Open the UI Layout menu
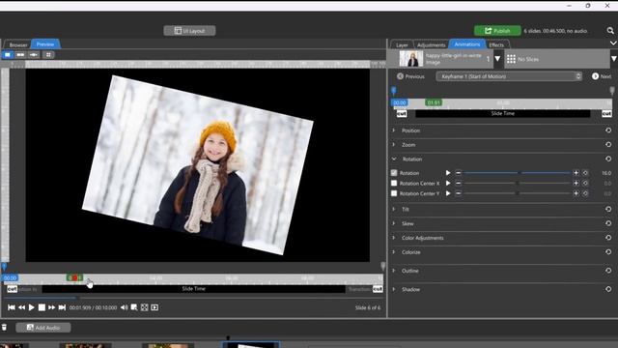Image resolution: width=618 pixels, height=348 pixels. (189, 31)
